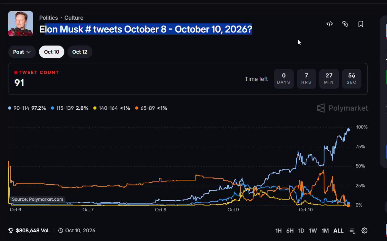Bookmark this Elon Musk tweets market

[361, 24]
